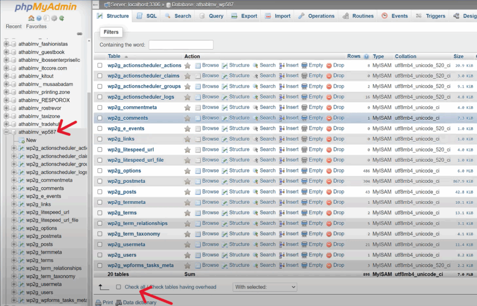Click the Recent tables button
The width and height of the screenshot is (477, 306).
[x=14, y=27]
